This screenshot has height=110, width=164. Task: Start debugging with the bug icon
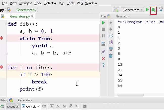[153, 10]
